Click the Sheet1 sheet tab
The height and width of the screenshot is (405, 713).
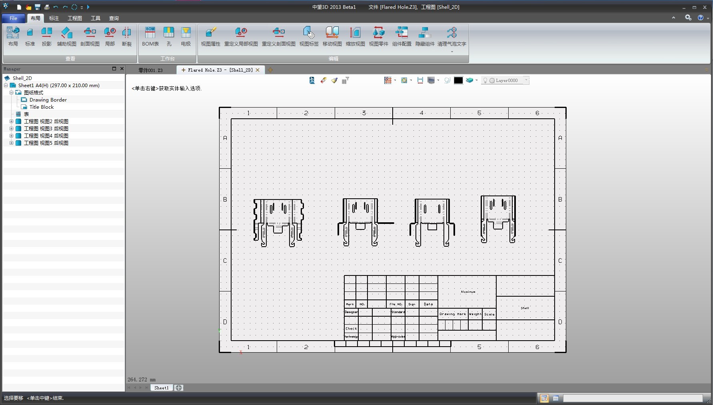click(x=162, y=388)
